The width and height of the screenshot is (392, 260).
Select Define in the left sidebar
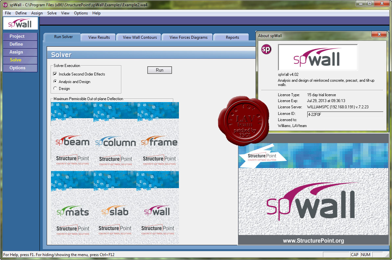click(20, 44)
